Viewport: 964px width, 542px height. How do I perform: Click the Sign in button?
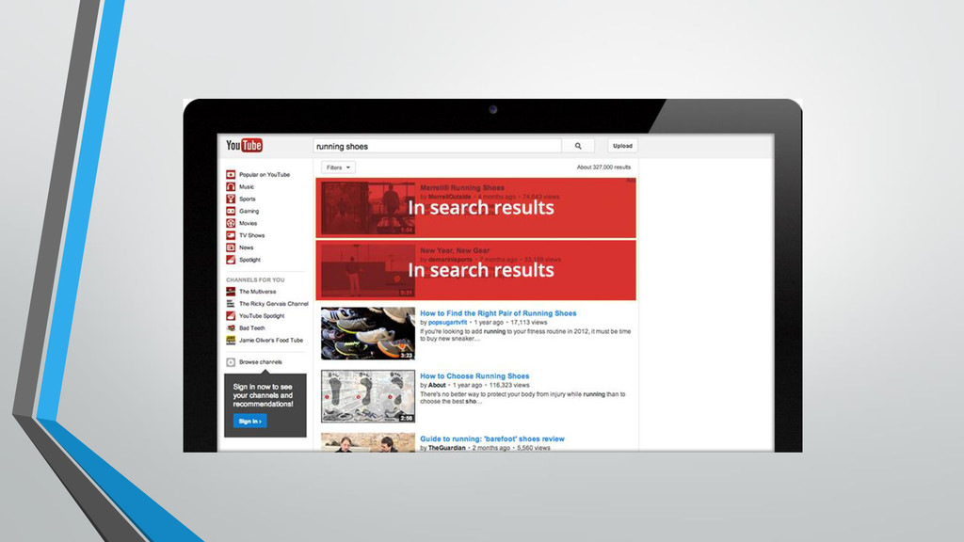pyautogui.click(x=249, y=421)
